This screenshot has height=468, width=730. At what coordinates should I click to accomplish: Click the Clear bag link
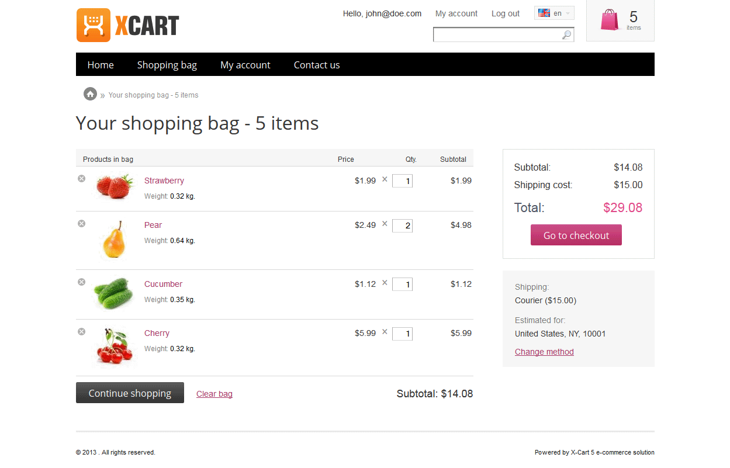click(214, 394)
